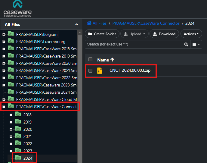Open the Upload dropdown
The width and height of the screenshot is (207, 163).
135,34
